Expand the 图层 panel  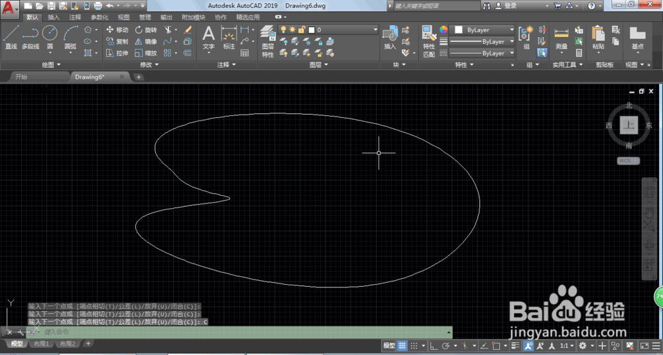318,65
